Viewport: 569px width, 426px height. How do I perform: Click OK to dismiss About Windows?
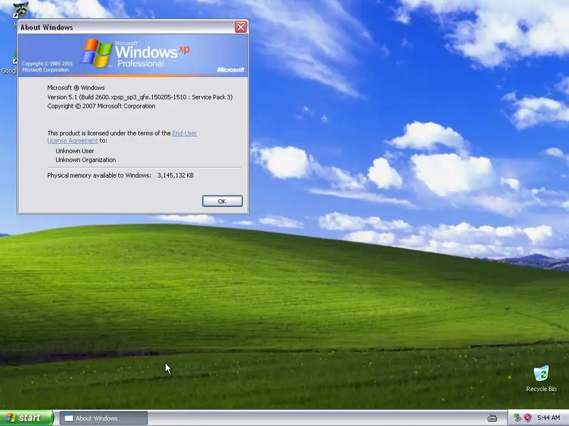(x=222, y=201)
